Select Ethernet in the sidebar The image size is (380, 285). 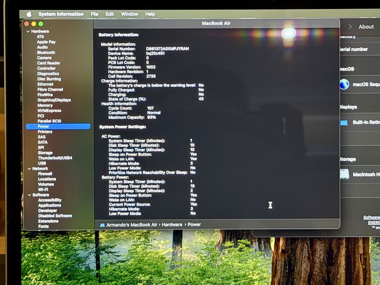(x=45, y=84)
